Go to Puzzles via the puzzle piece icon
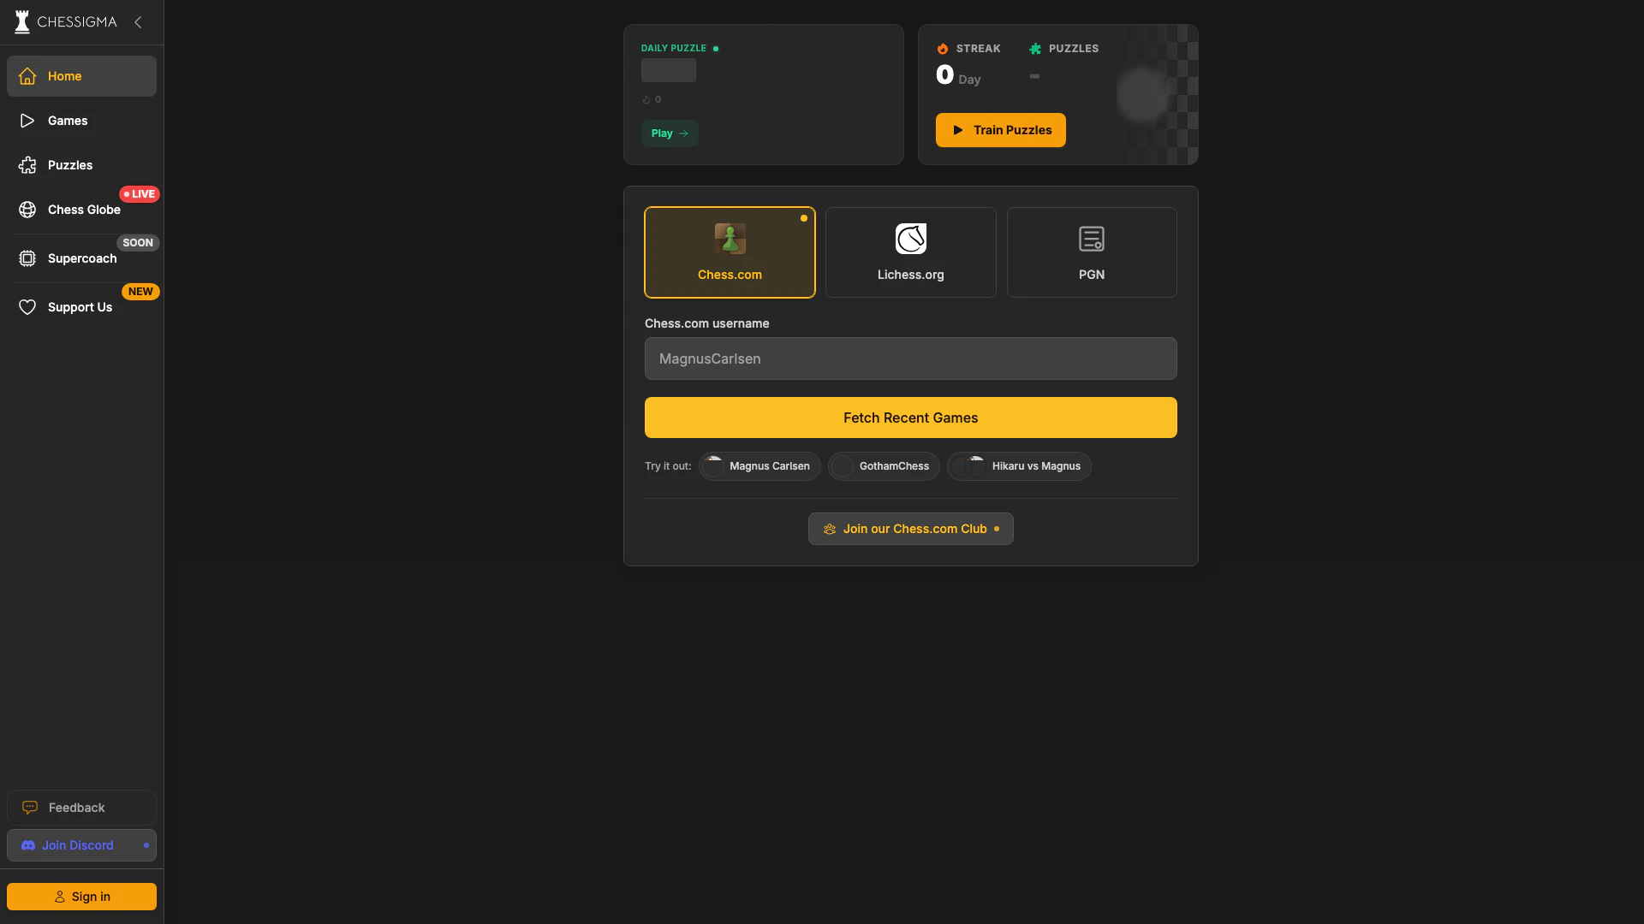Viewport: 1644px width, 924px height. [27, 165]
